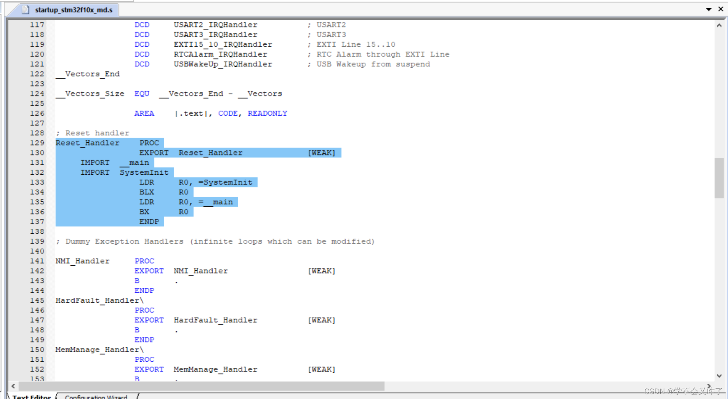The height and width of the screenshot is (399, 728).
Task: Click on USART3_IRQHandler in line 118
Action: click(x=216, y=34)
